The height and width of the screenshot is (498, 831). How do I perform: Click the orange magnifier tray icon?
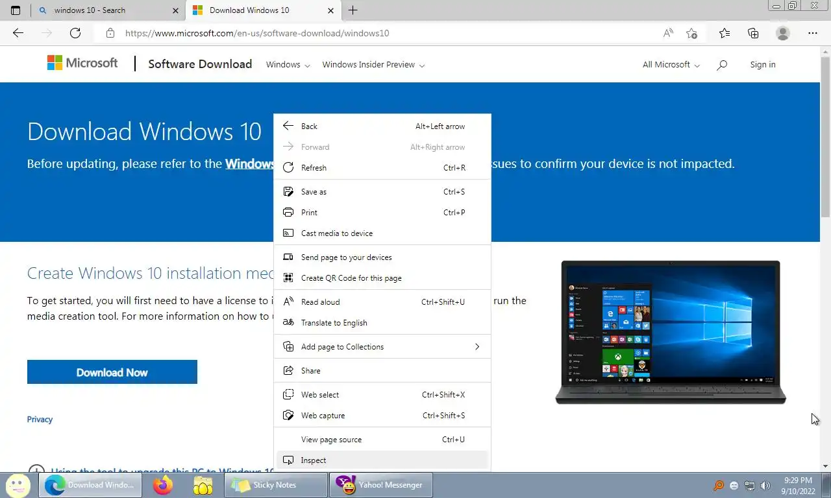click(x=719, y=486)
